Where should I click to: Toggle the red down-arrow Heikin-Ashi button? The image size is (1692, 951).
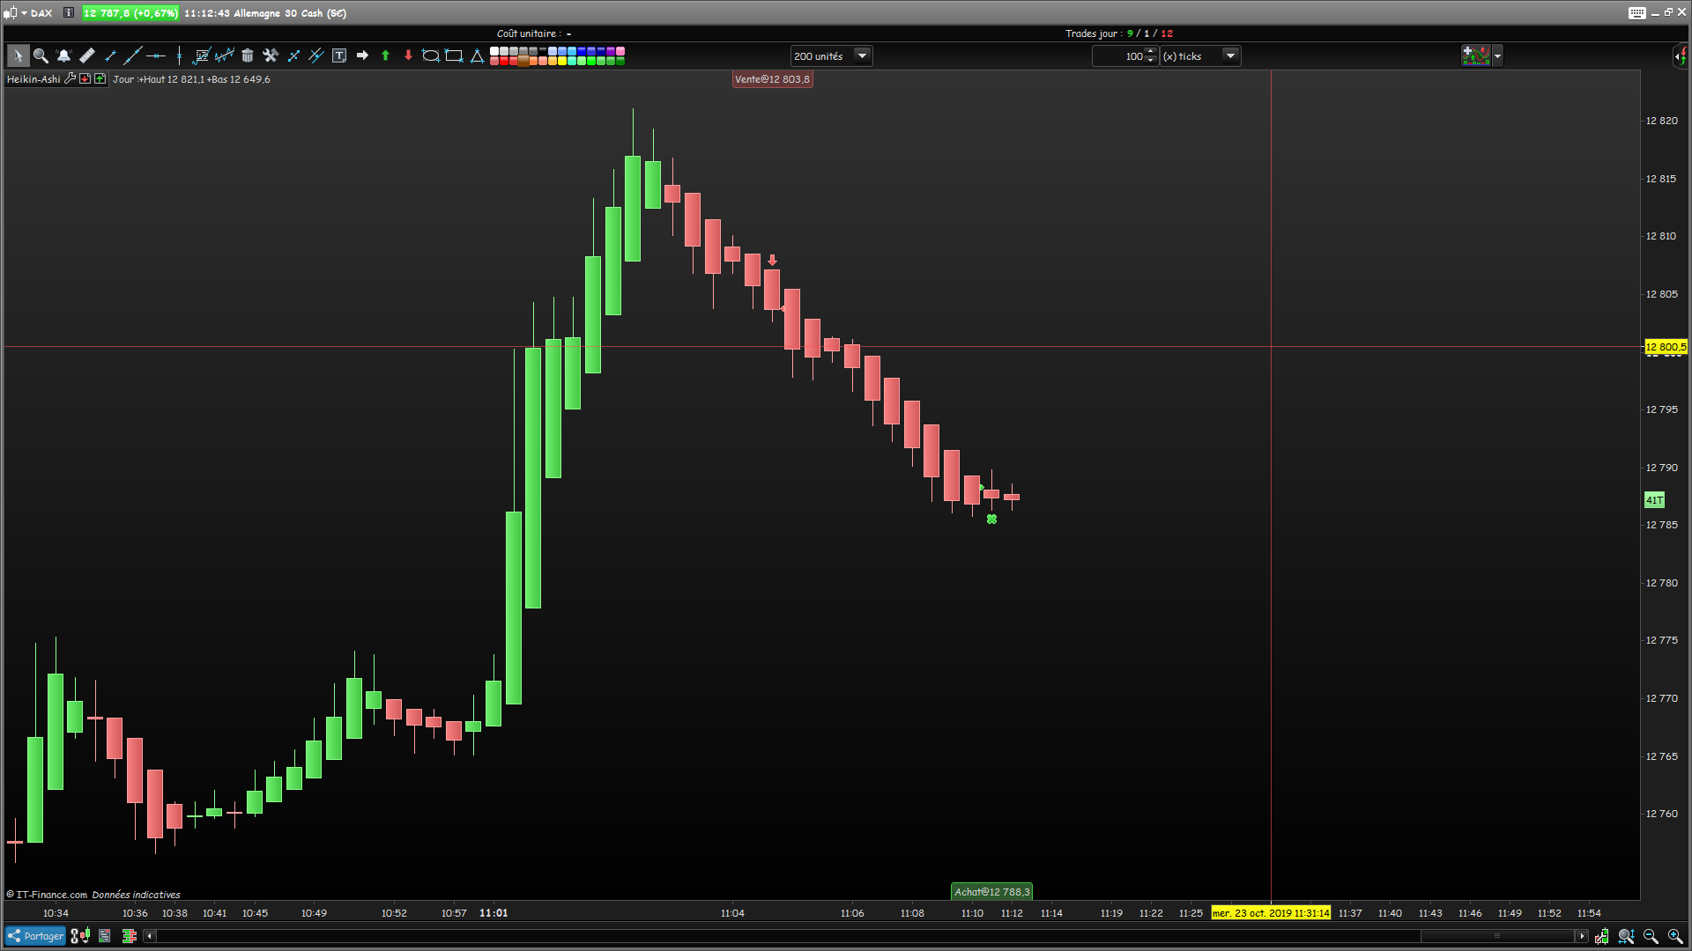click(85, 78)
